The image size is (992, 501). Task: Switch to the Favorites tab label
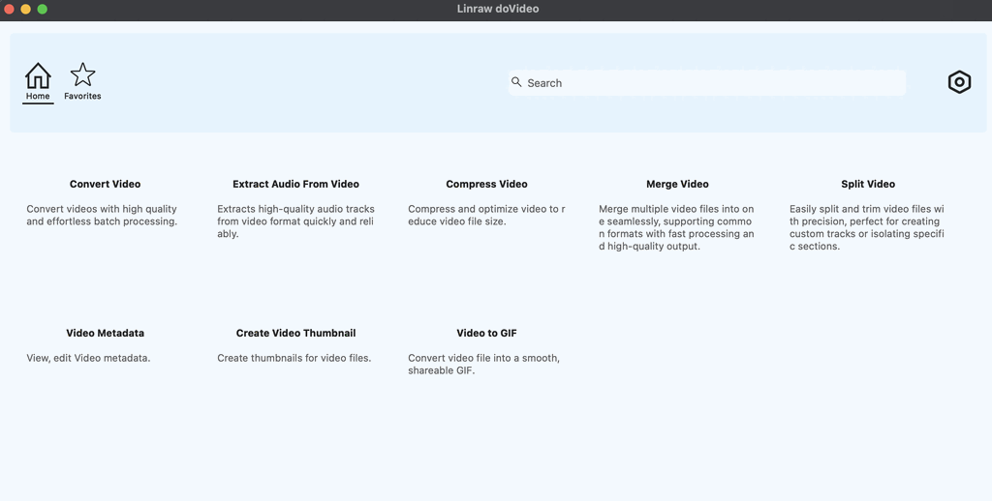tap(83, 97)
